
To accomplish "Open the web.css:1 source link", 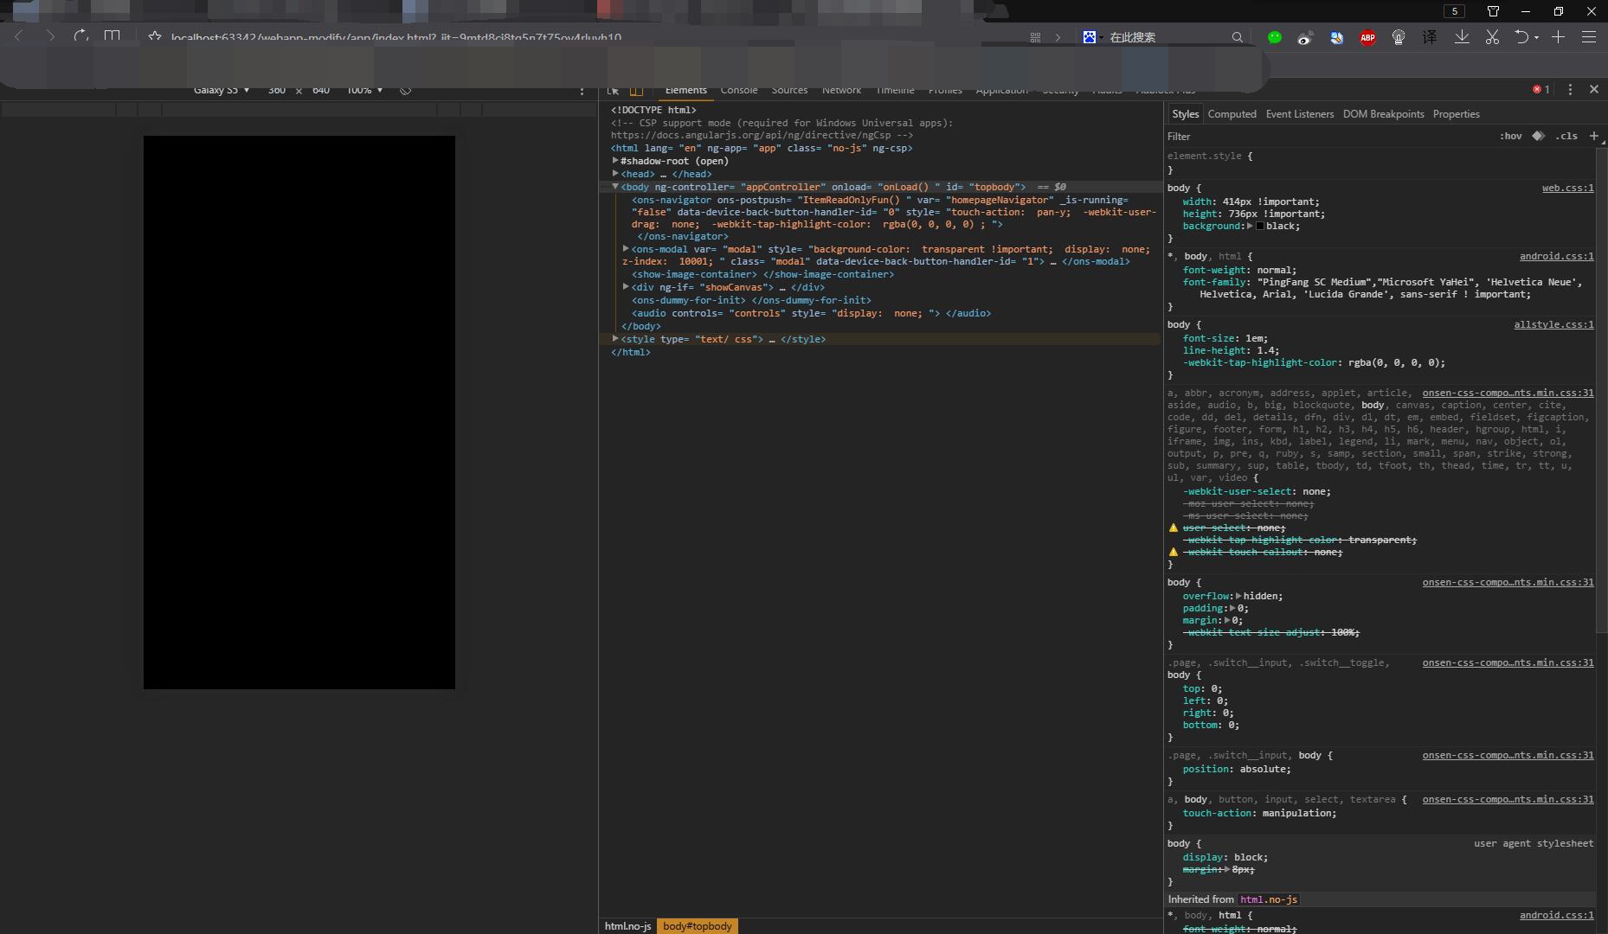I will point(1567,188).
